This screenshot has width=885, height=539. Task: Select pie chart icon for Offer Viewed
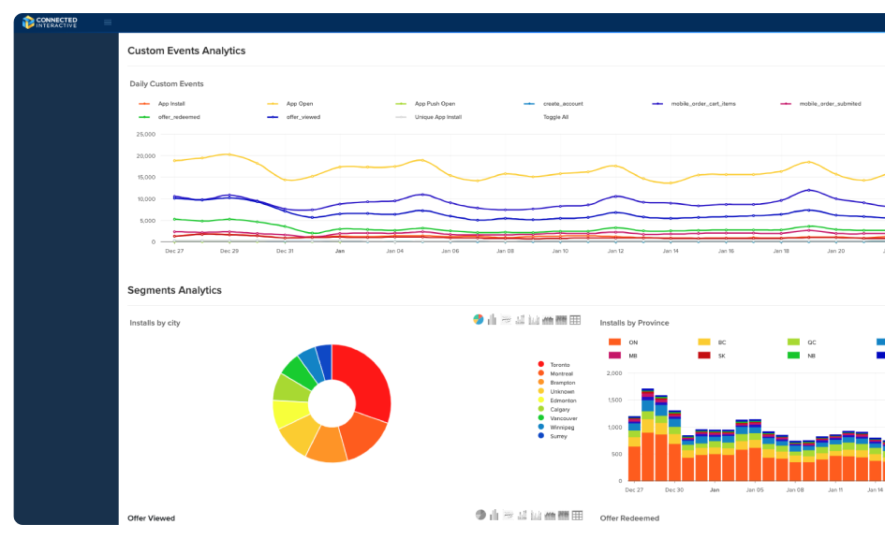tap(480, 515)
